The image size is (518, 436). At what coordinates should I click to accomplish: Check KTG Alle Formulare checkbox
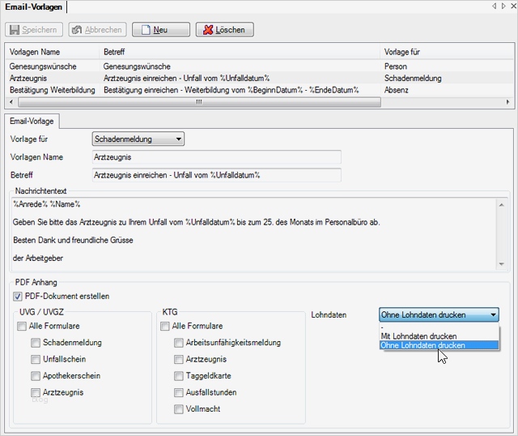(165, 326)
